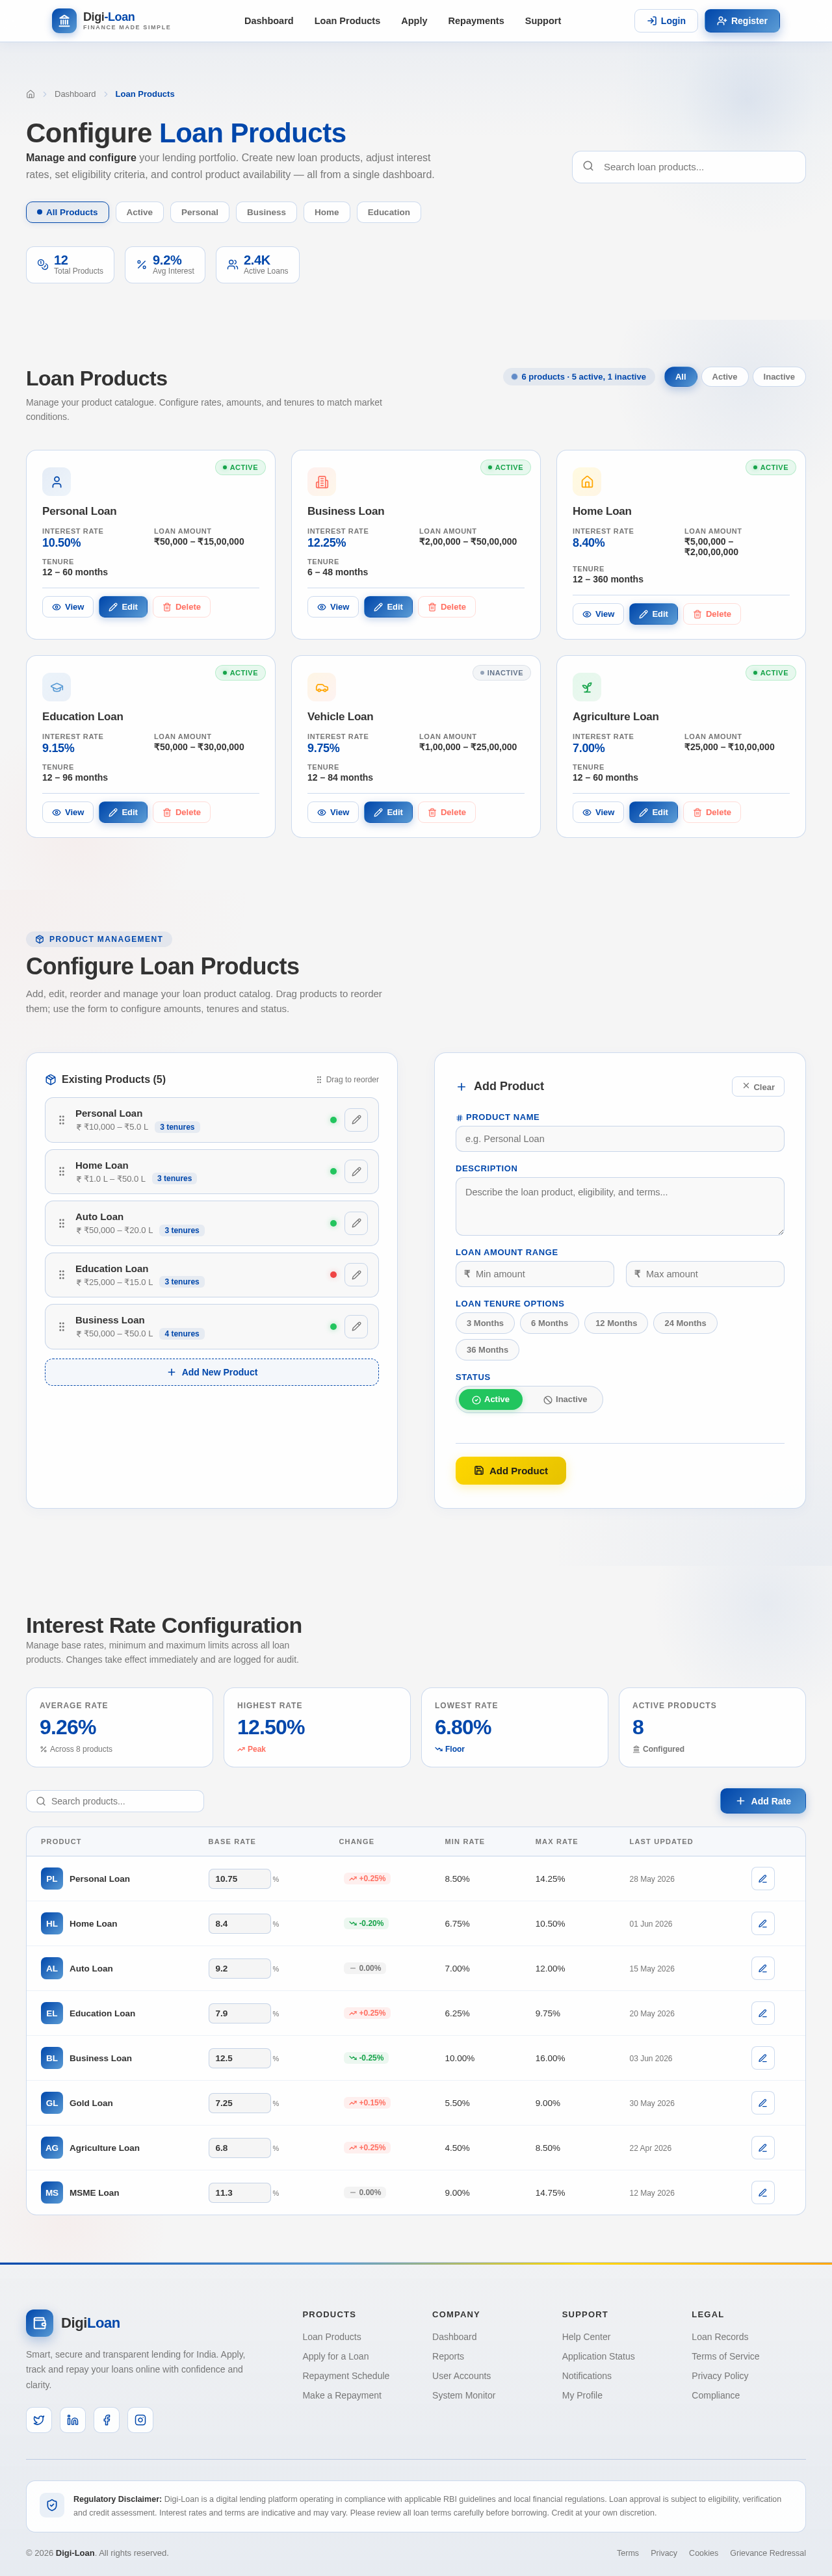Edit the Business Loan rate row icon
Viewport: 832px width, 2576px height.
pyautogui.click(x=763, y=2058)
